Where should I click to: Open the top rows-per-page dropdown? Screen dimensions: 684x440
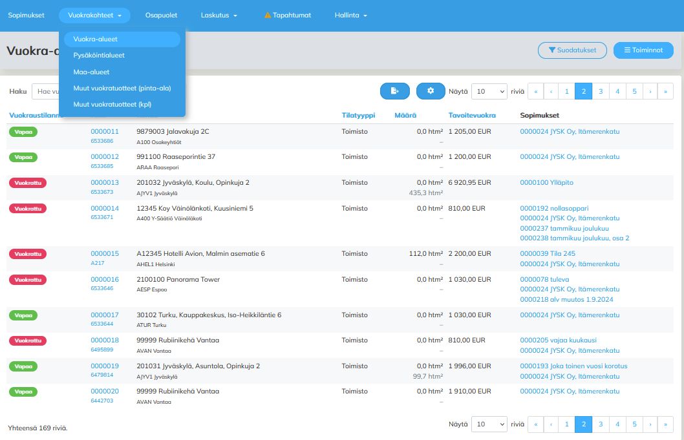click(x=489, y=91)
